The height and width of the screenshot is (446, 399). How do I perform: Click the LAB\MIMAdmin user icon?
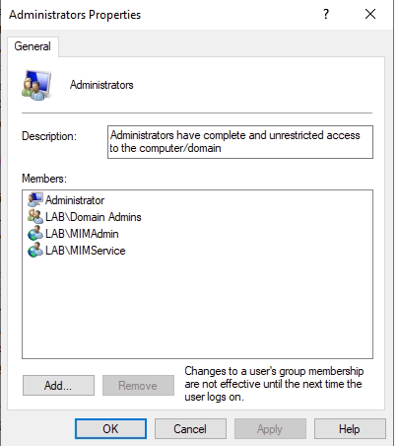[35, 233]
